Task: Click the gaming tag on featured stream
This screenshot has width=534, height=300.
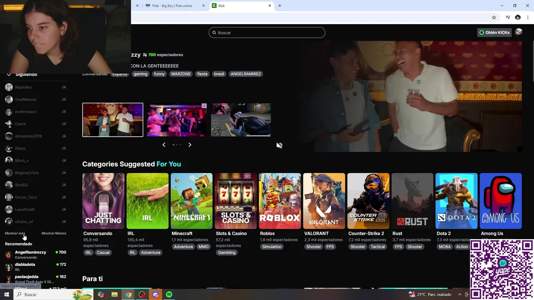Action: (141, 74)
